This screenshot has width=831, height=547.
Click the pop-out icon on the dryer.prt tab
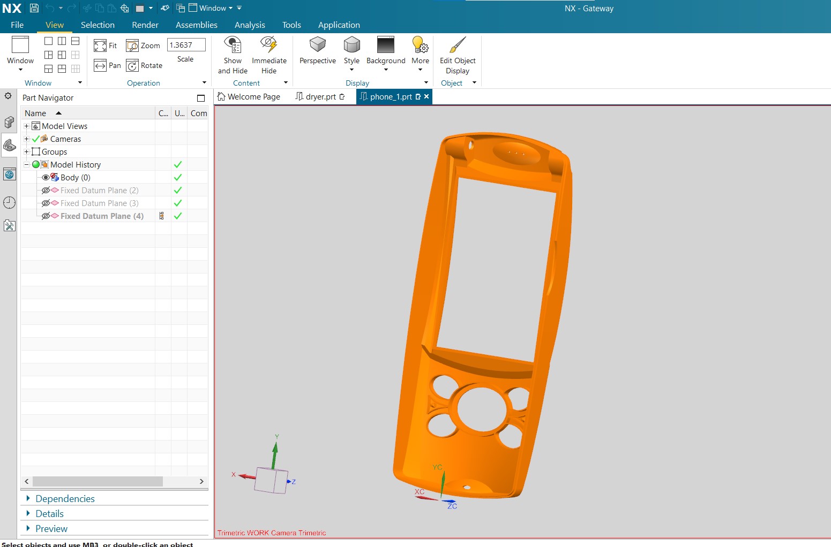[342, 97]
